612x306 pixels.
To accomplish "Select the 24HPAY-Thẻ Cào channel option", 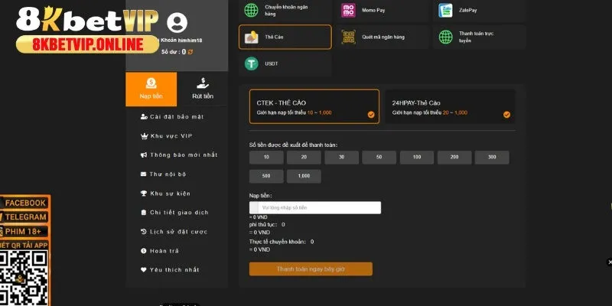I will coord(450,107).
